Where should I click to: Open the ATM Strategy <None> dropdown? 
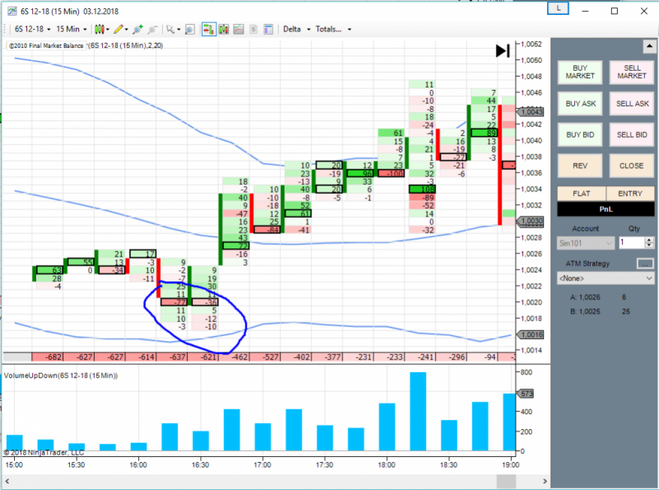coord(605,278)
